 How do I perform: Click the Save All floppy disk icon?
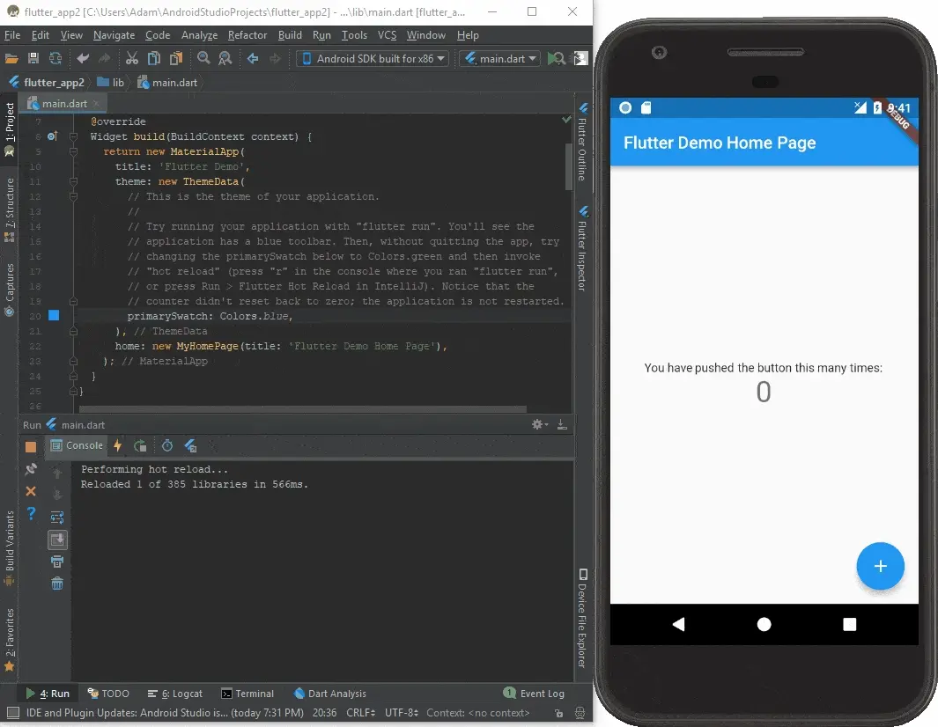[x=33, y=59]
